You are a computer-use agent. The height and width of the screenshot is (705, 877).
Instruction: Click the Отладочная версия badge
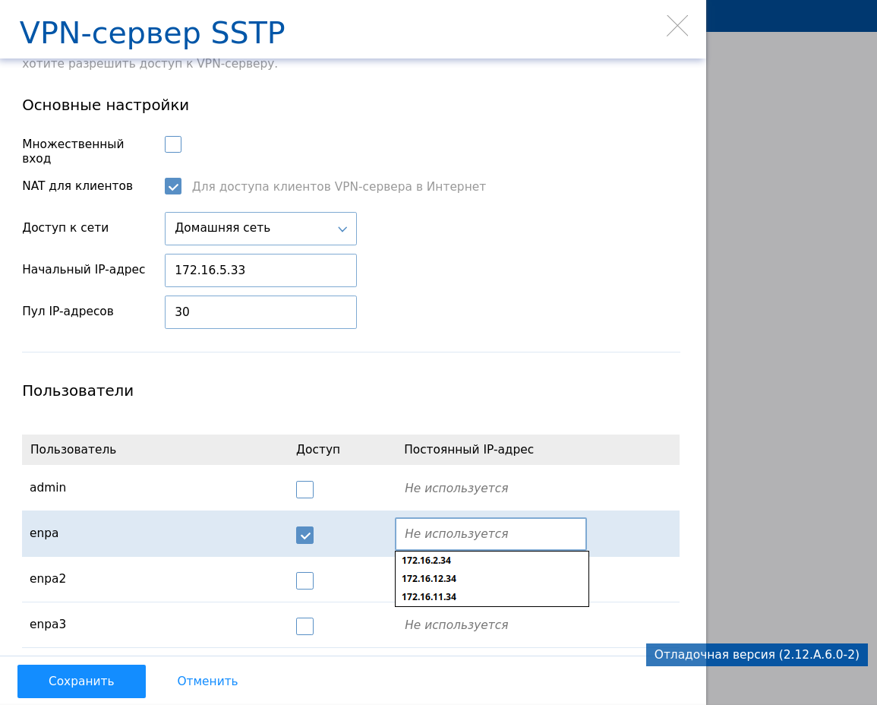757,655
